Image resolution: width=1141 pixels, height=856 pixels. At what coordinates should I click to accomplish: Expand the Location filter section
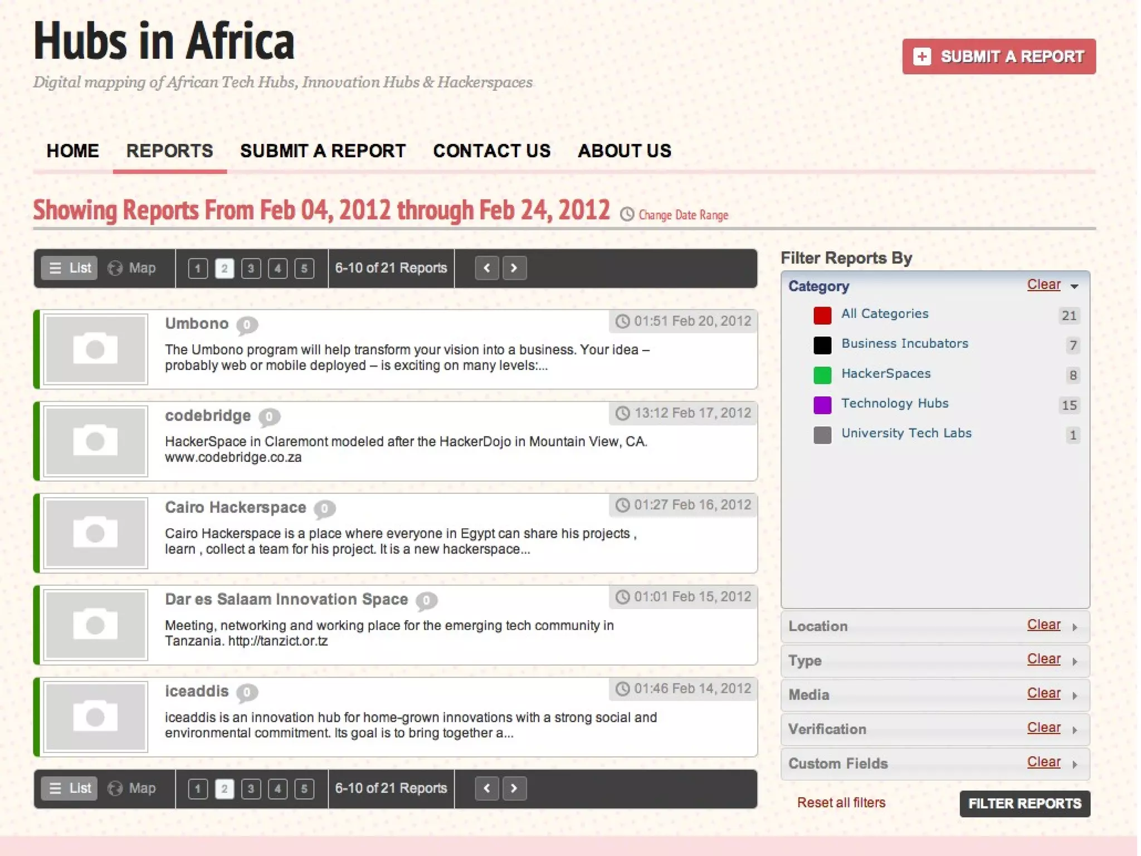click(1075, 627)
